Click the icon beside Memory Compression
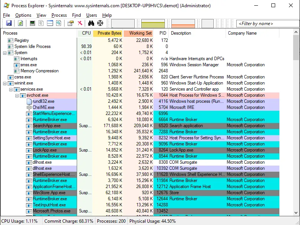Image resolution: width=300 pixels, height=225 pixels. pyautogui.click(x=17, y=71)
